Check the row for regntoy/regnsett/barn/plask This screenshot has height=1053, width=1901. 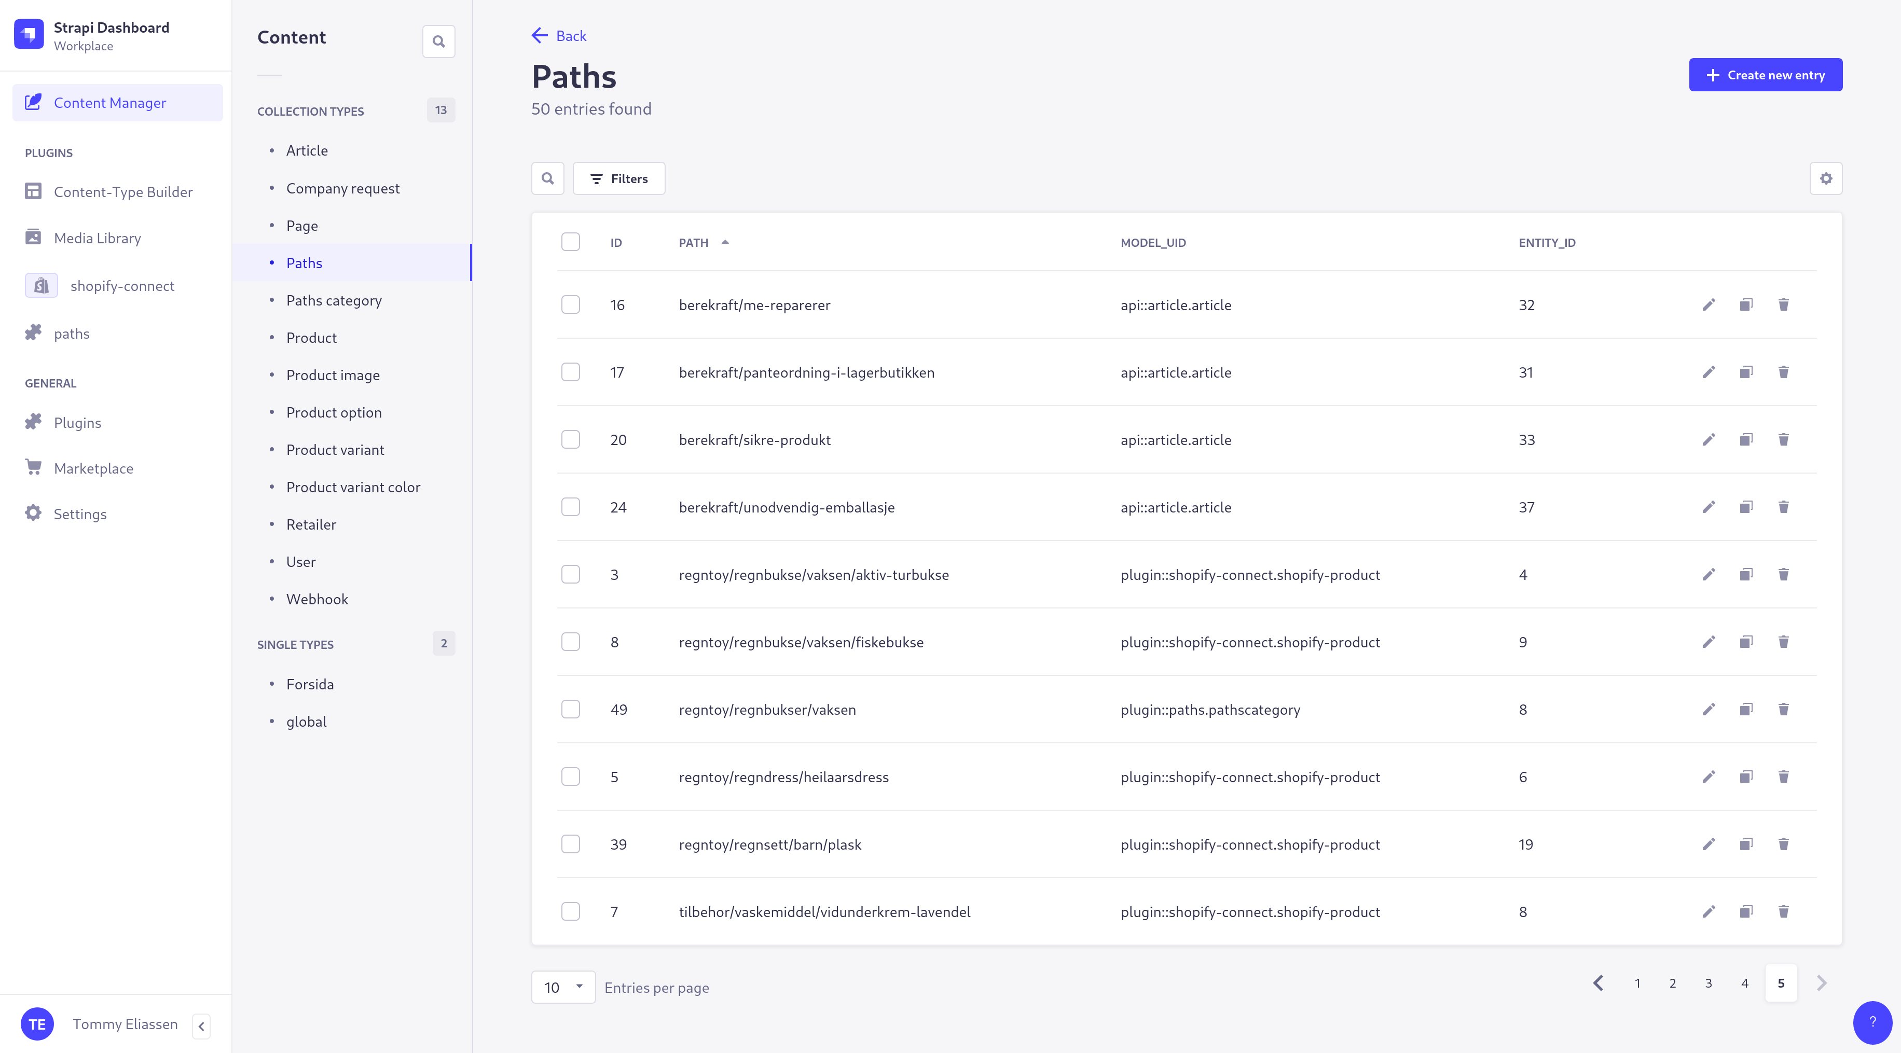[x=570, y=844]
